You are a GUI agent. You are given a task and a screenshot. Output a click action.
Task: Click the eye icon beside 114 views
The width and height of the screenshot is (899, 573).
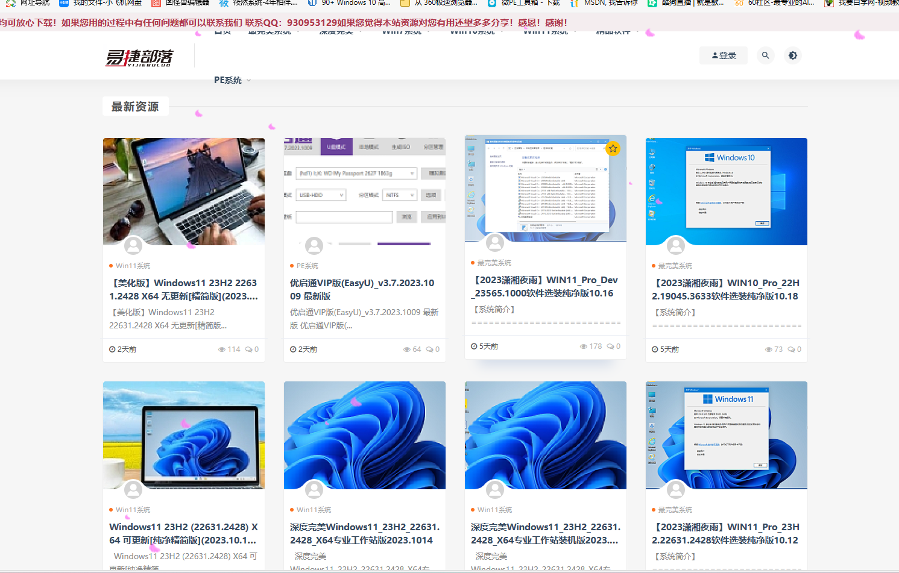pyautogui.click(x=222, y=349)
